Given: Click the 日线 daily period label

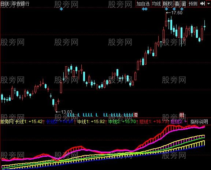Looking at the screenshot, I should coord(5,4).
